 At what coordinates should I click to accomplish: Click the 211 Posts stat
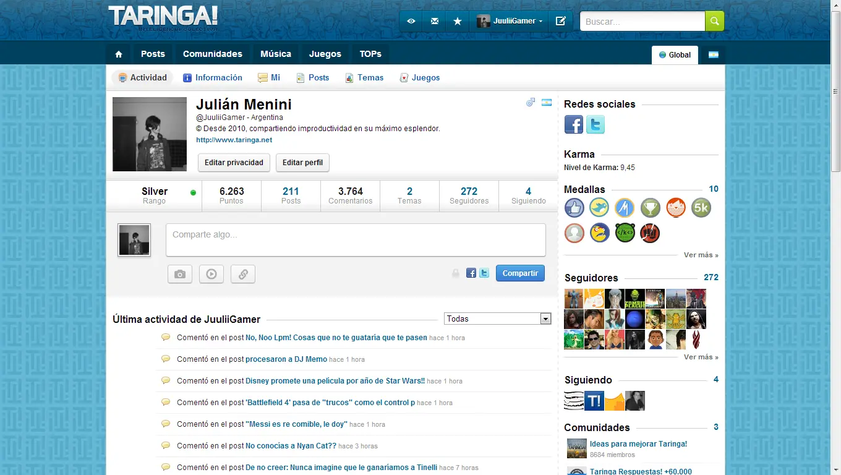click(291, 195)
